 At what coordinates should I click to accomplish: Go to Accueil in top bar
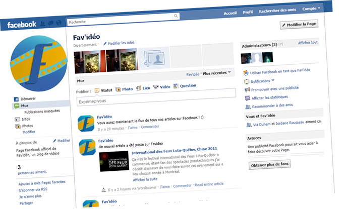click(230, 13)
